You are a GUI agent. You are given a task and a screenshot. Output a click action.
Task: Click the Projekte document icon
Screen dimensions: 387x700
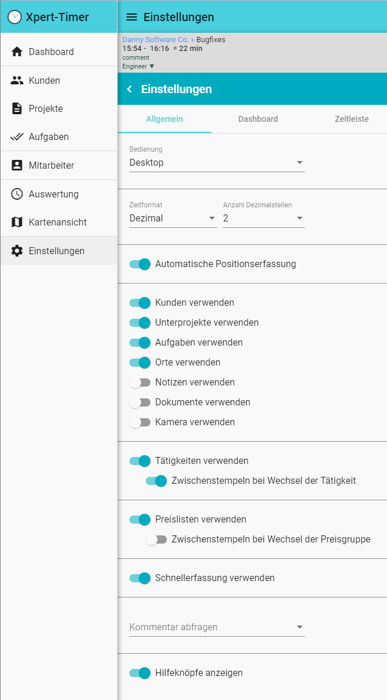coord(17,108)
